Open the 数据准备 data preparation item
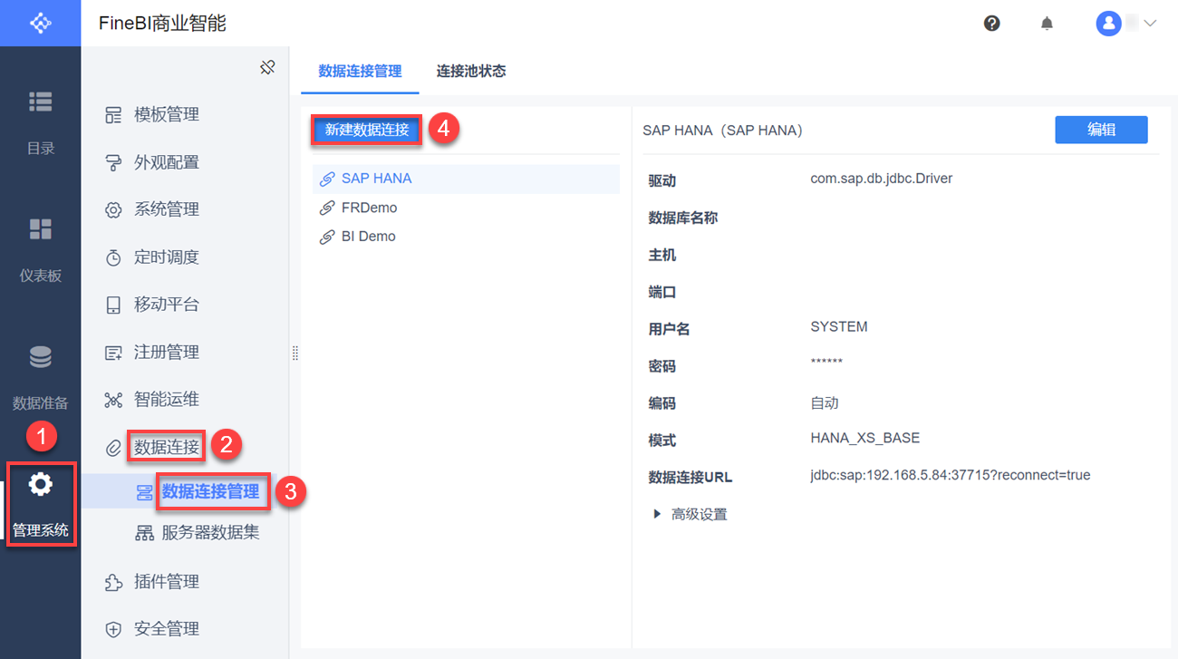Viewport: 1178px width, 659px height. 40,377
